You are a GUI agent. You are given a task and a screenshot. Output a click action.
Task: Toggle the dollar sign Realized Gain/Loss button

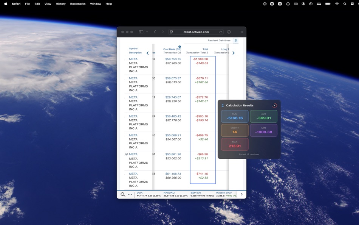pos(235,41)
